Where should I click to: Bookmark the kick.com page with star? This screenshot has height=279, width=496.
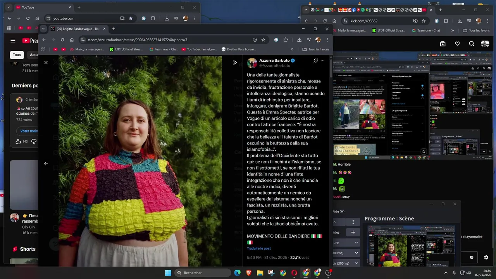coord(424,21)
